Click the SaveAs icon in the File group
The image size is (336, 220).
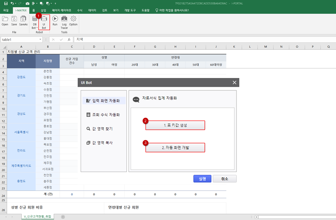tap(23, 19)
